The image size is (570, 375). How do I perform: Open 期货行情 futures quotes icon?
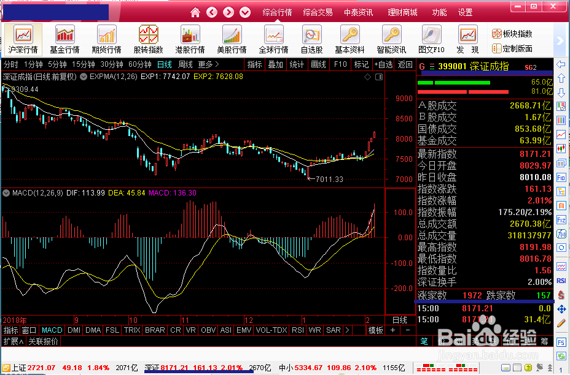tap(106, 39)
